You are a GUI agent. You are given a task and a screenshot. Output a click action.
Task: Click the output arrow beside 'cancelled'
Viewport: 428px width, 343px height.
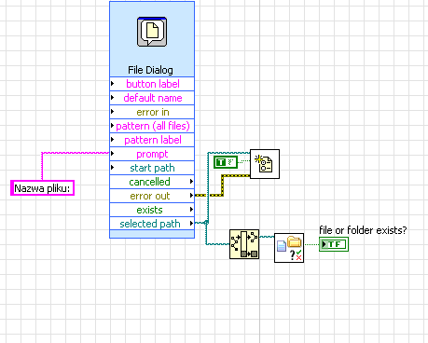point(191,182)
